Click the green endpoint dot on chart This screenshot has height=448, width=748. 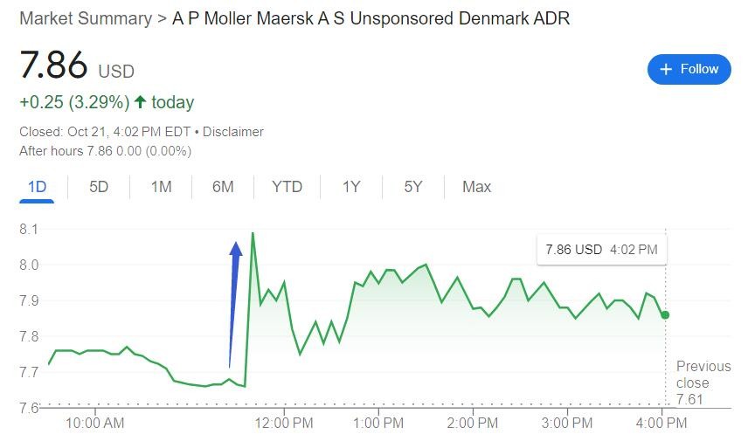pos(666,314)
